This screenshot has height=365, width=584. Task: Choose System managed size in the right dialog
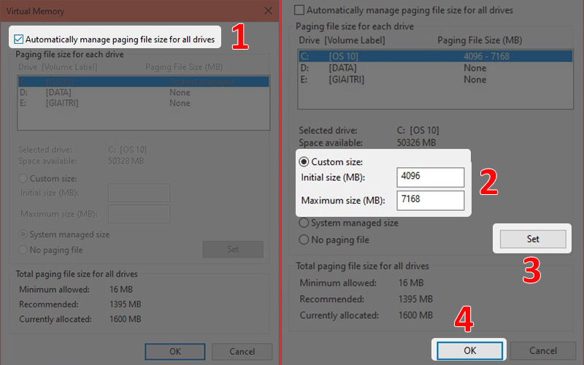point(304,223)
